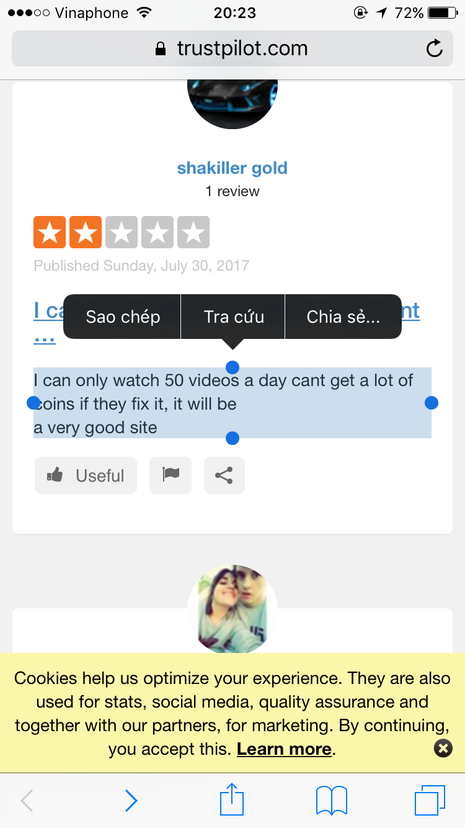
Task: Tap the two-star rating graphic
Action: click(x=122, y=232)
